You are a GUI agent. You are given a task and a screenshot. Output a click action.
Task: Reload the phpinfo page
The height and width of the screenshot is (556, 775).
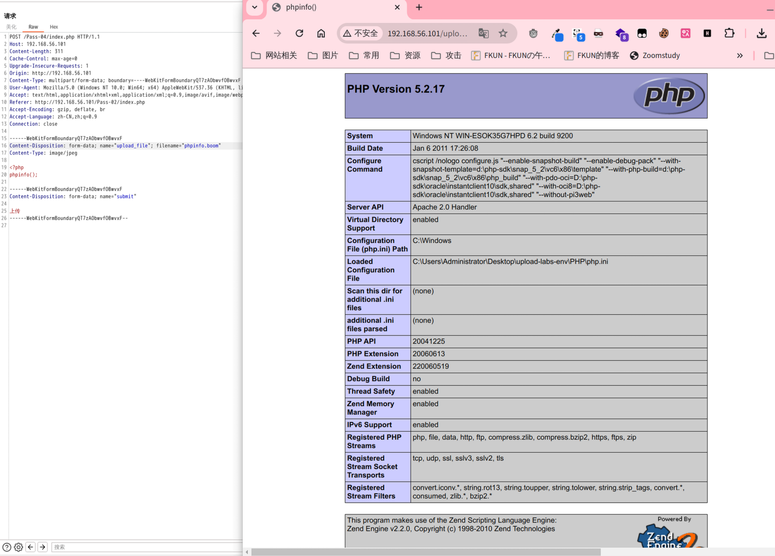[x=299, y=33]
